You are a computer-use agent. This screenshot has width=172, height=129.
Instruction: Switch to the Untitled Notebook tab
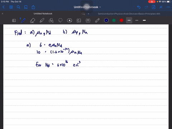[x=43, y=14]
